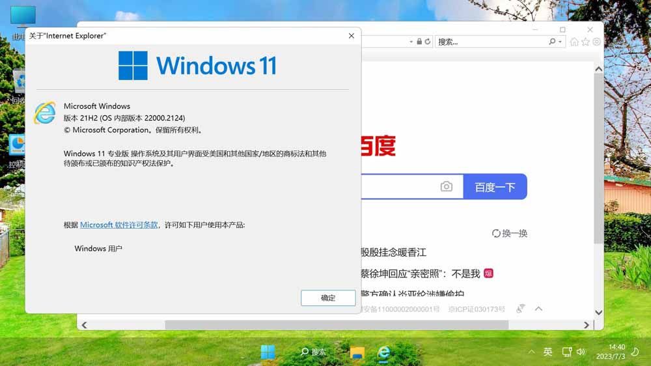This screenshot has width=651, height=366.
Task: Open the search provider dropdown arrow
Action: (x=560, y=42)
